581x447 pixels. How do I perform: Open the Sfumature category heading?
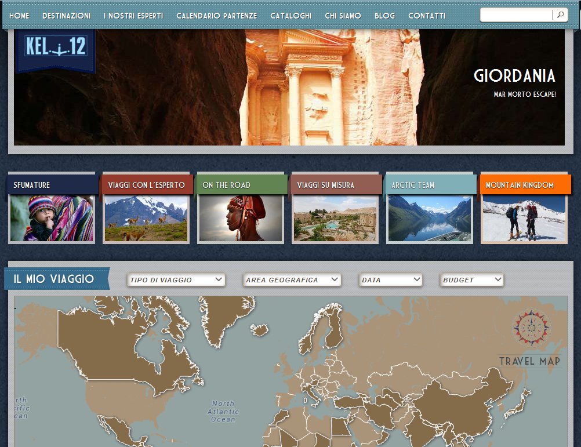pyautogui.click(x=52, y=185)
